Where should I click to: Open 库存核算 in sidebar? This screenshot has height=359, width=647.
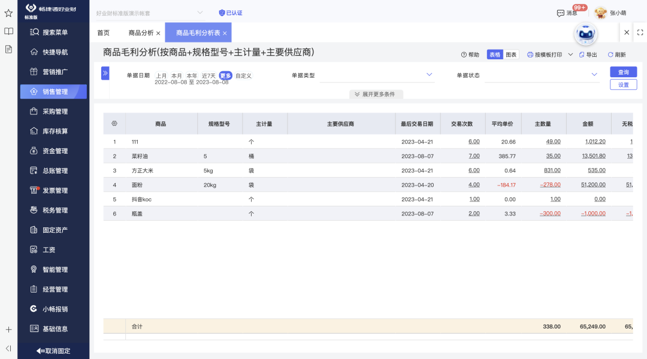[x=54, y=131]
